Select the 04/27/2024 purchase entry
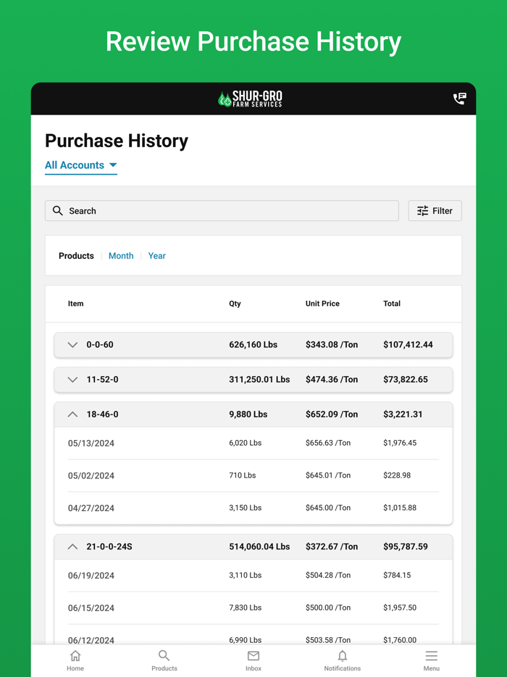This screenshot has width=507, height=677. (253, 507)
